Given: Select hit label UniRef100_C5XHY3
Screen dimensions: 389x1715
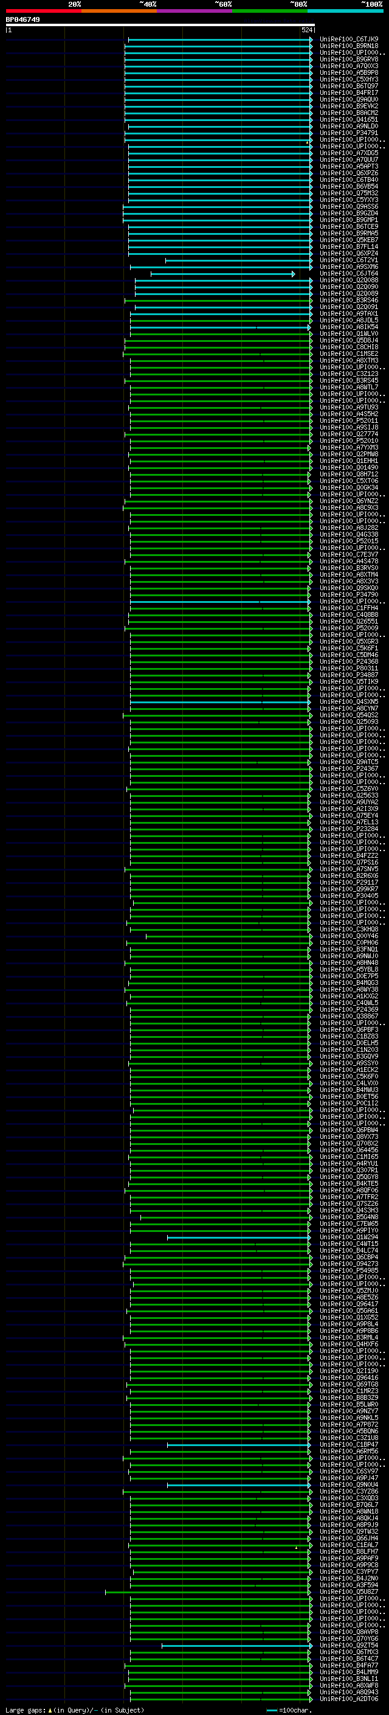Looking at the screenshot, I should coord(349,79).
